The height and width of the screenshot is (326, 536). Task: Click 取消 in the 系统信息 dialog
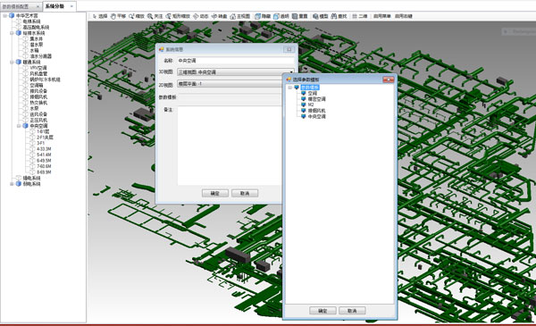point(245,193)
